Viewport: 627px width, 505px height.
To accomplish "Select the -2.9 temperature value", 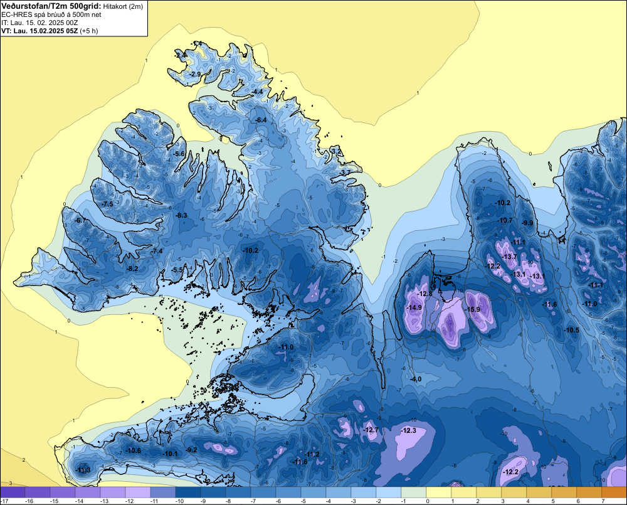I will 195,74.
